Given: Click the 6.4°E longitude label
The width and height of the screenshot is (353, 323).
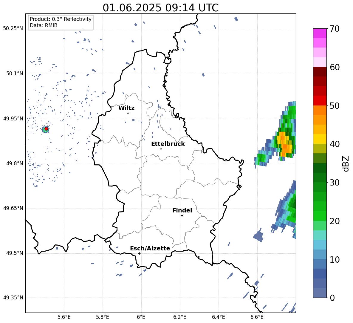Looking at the screenshot, I should [218, 317].
